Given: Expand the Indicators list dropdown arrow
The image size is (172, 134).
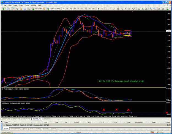Looking at the screenshot, I should click(x=169, y=9).
